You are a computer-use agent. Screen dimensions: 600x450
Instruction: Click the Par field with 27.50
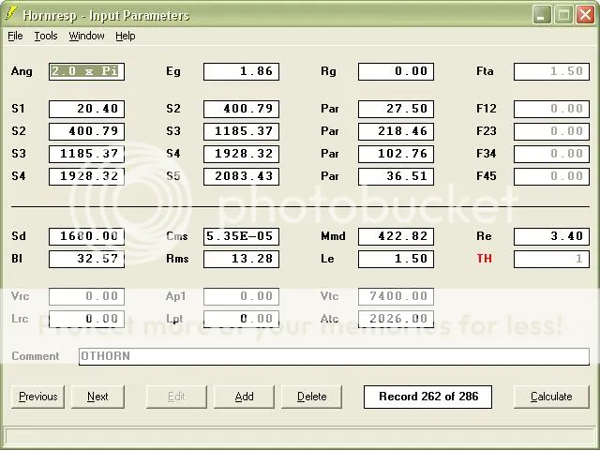396,109
